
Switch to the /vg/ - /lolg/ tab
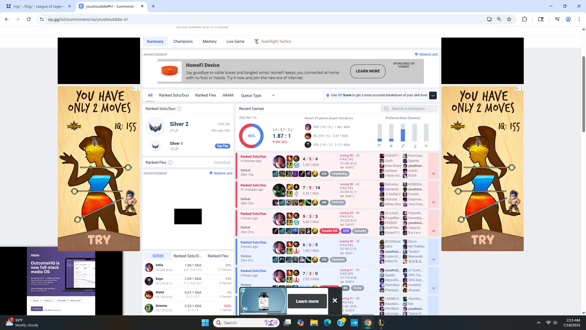point(39,6)
